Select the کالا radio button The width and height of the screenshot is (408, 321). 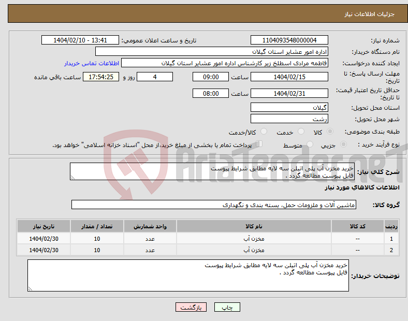click(330, 132)
